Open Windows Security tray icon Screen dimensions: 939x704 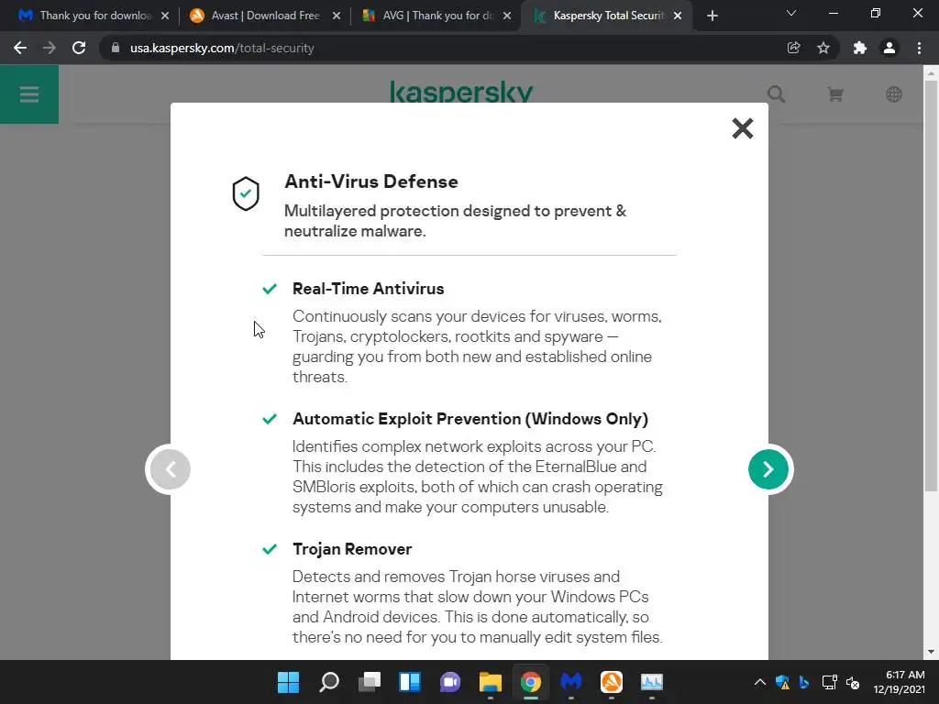[x=782, y=682]
